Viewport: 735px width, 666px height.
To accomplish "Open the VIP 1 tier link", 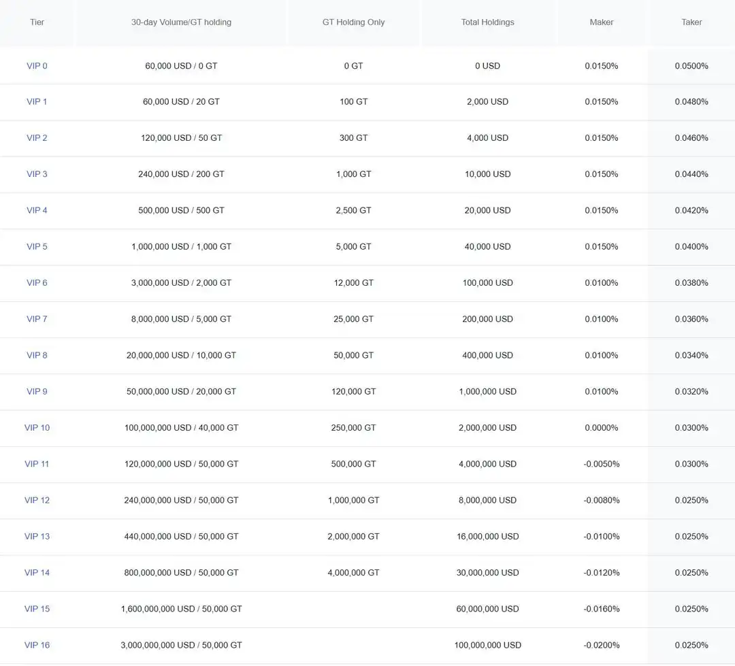I will (37, 102).
